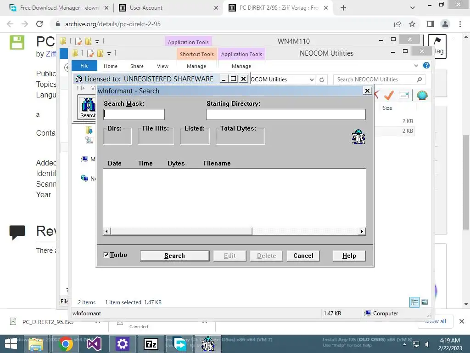Click the volume icon in the system tray
The width and height of the screenshot is (470, 353).
tap(427, 344)
